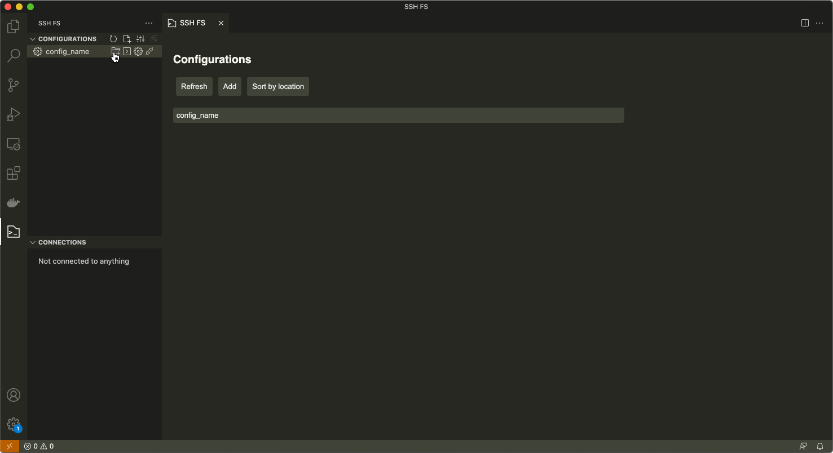This screenshot has height=453, width=833.
Task: Split the editor to the right
Action: pyautogui.click(x=805, y=23)
